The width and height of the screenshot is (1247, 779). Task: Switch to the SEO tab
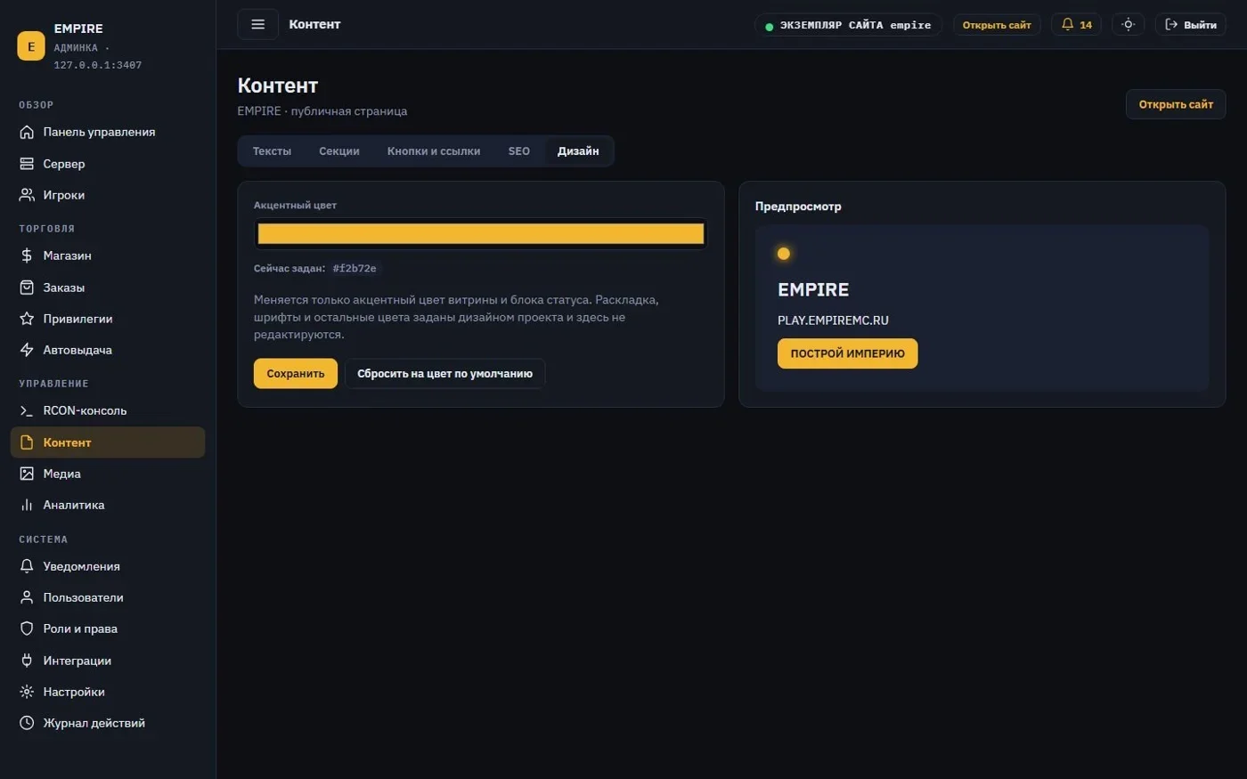(x=518, y=151)
